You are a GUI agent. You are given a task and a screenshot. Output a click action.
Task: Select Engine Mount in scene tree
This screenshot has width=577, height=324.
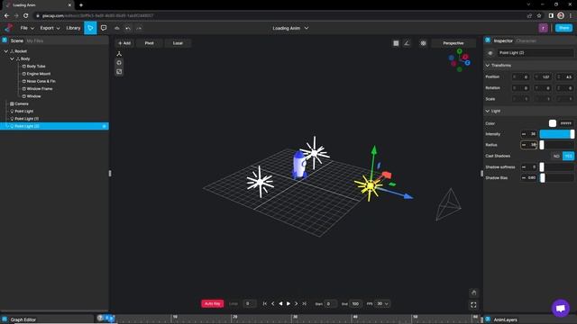[38, 74]
